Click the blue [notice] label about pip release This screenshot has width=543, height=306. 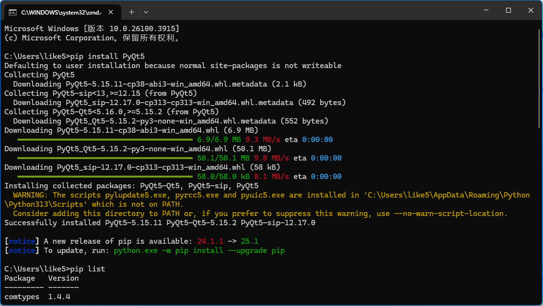pyautogui.click(x=21, y=241)
